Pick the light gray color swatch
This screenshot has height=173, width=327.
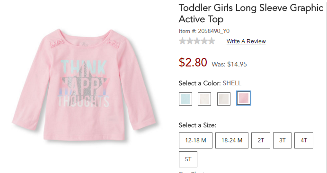coord(224,99)
